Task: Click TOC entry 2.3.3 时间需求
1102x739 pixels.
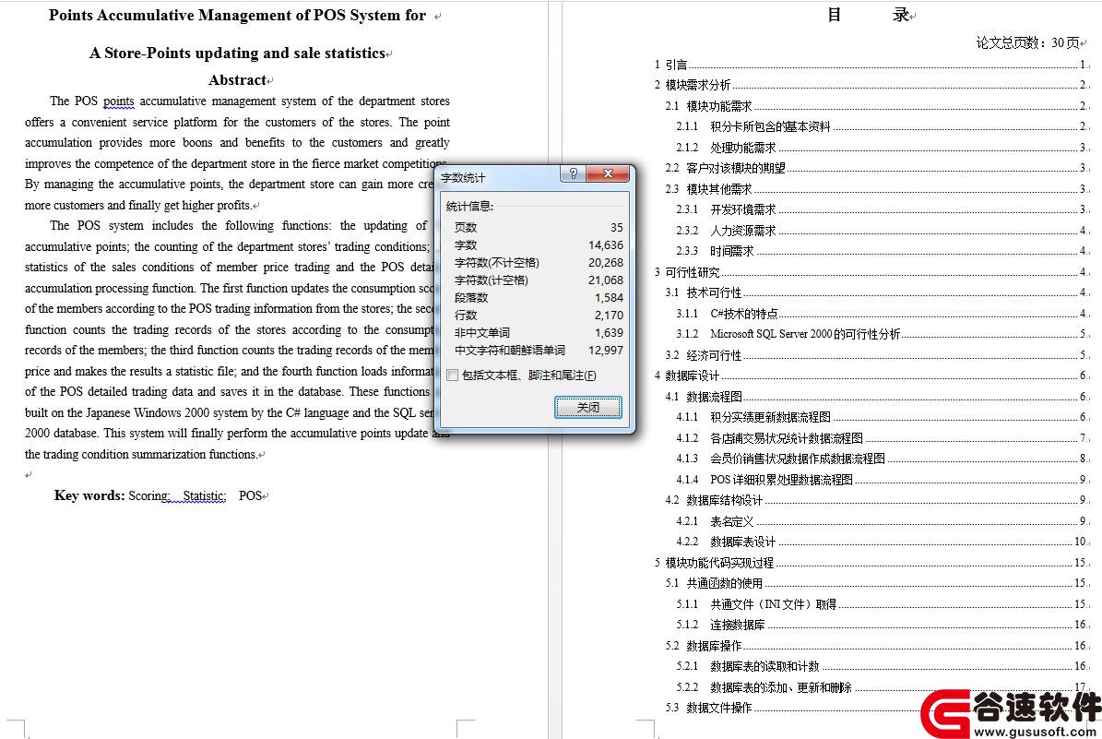Action: pyautogui.click(x=882, y=251)
